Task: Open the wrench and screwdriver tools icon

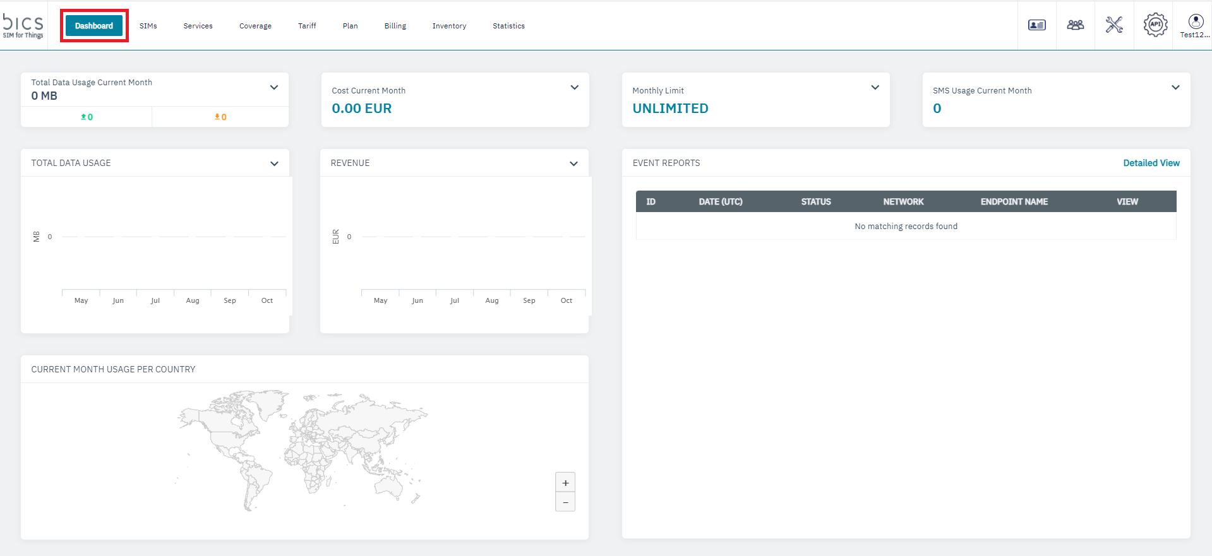Action: (x=1114, y=25)
